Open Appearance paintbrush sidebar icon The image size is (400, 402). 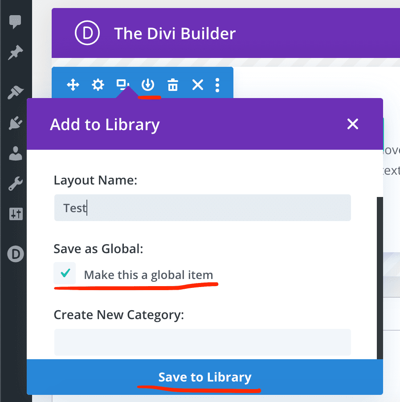(x=16, y=92)
